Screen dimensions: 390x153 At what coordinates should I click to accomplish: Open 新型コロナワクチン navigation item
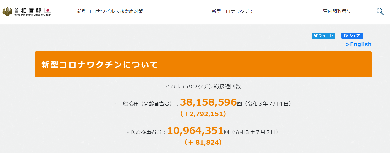233,11
